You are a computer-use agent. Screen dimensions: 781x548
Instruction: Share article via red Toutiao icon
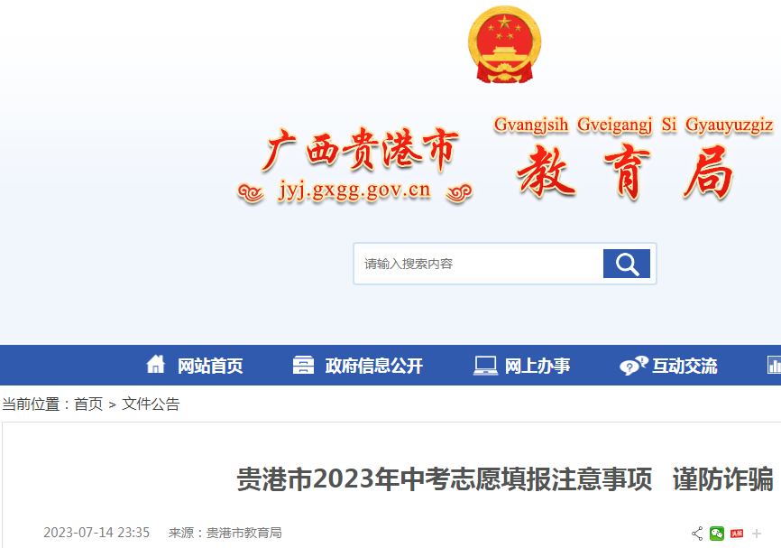(737, 534)
